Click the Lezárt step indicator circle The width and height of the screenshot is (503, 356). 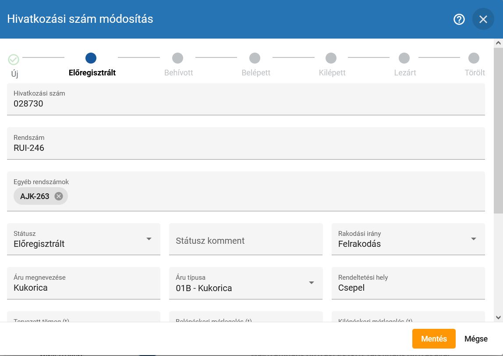coord(404,57)
